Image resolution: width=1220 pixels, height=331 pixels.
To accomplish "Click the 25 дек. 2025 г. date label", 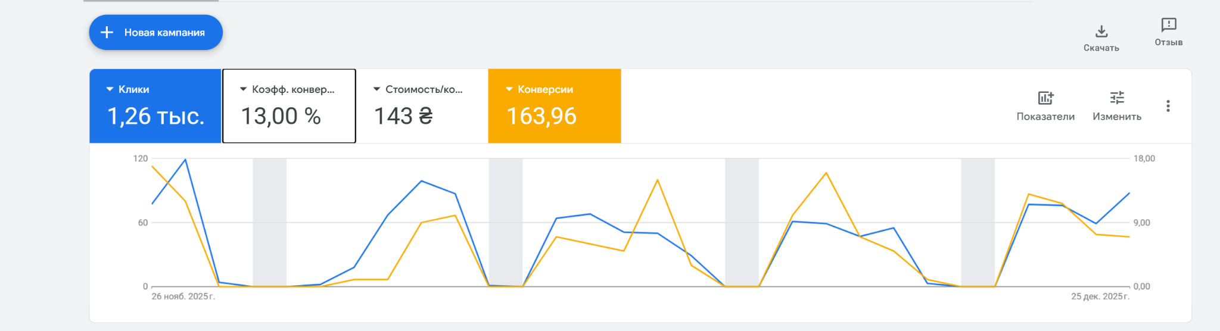I will (x=1100, y=296).
